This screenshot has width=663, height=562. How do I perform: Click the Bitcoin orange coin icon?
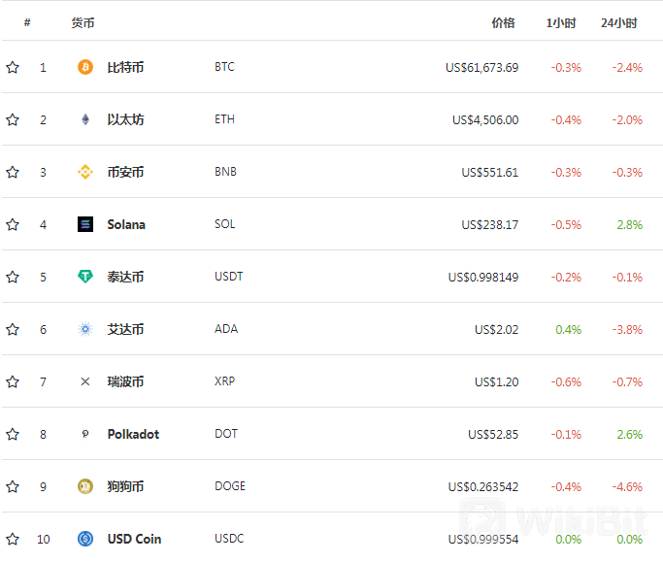click(x=85, y=67)
